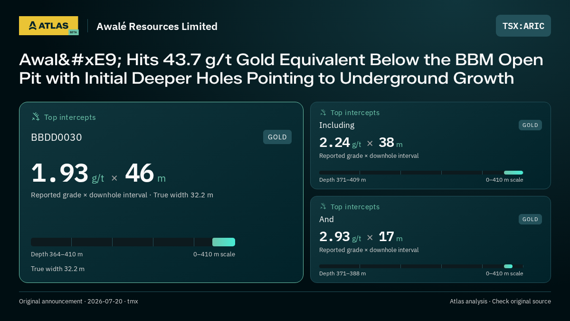Click 'Reported grade × downhole interval' in Including card
Image resolution: width=570 pixels, height=321 pixels.
[369, 156]
